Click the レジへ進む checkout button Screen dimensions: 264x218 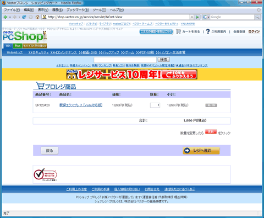(x=201, y=151)
